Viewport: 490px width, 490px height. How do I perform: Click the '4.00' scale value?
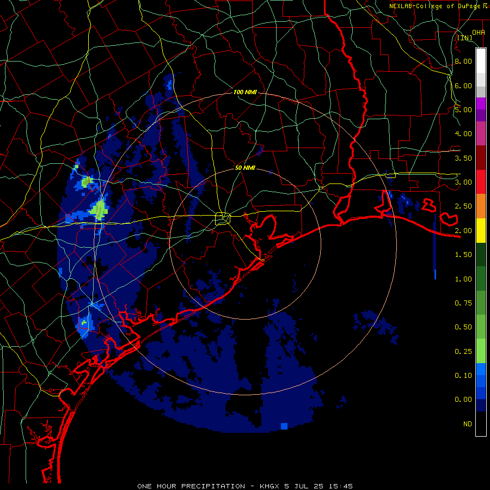463,134
